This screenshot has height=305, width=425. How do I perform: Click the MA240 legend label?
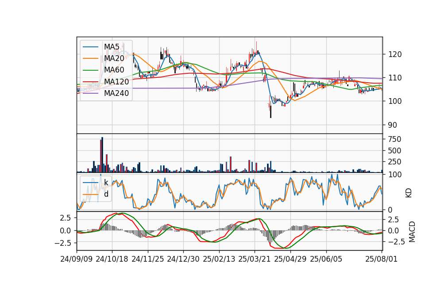tap(116, 93)
